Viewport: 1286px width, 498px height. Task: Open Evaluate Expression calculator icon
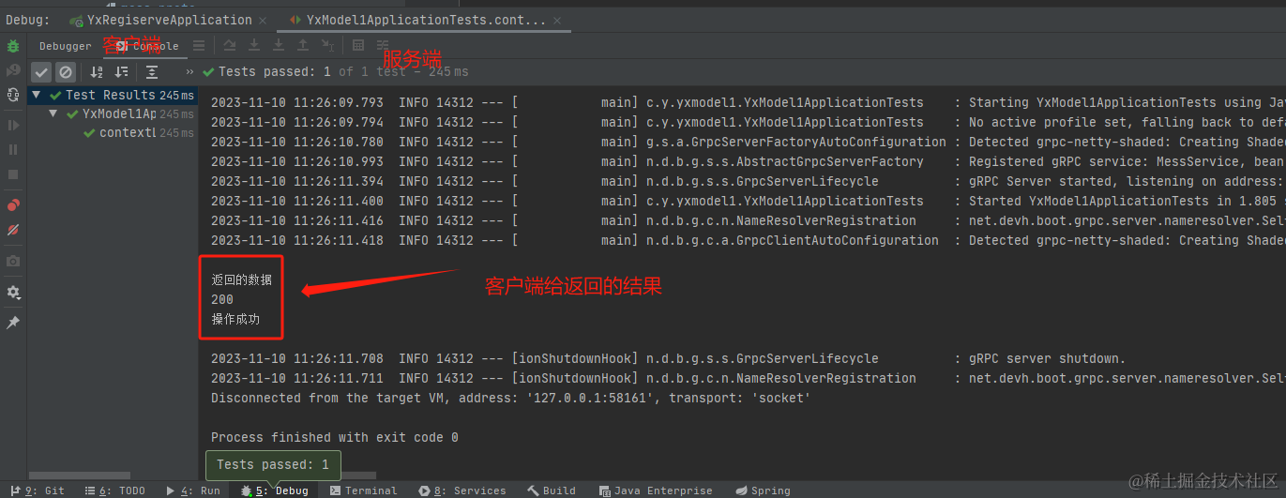358,45
